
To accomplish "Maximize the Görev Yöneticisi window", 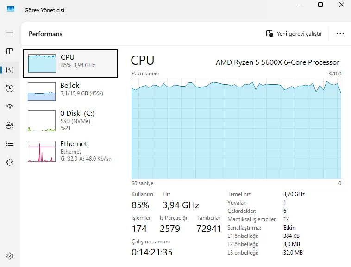I will click(320, 5).
